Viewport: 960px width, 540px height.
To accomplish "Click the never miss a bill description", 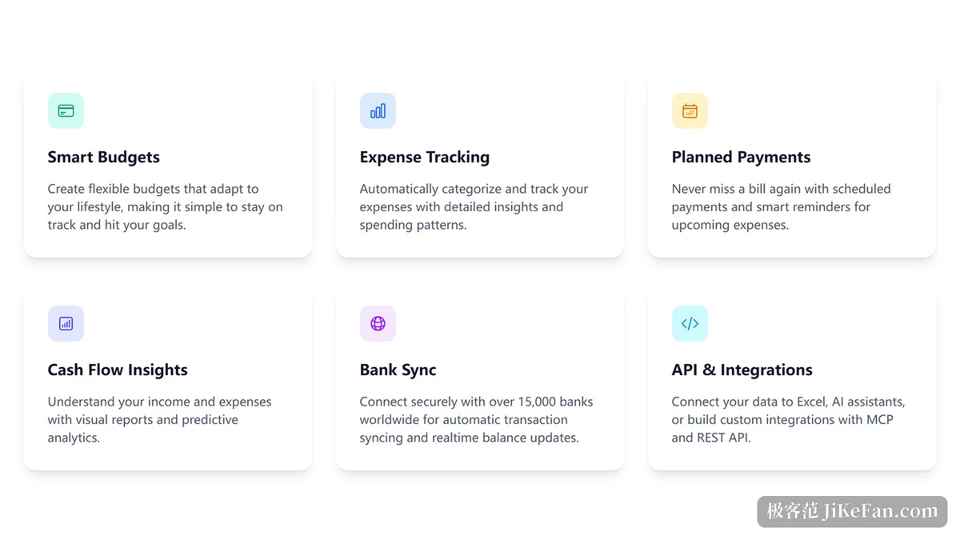I will pyautogui.click(x=782, y=206).
